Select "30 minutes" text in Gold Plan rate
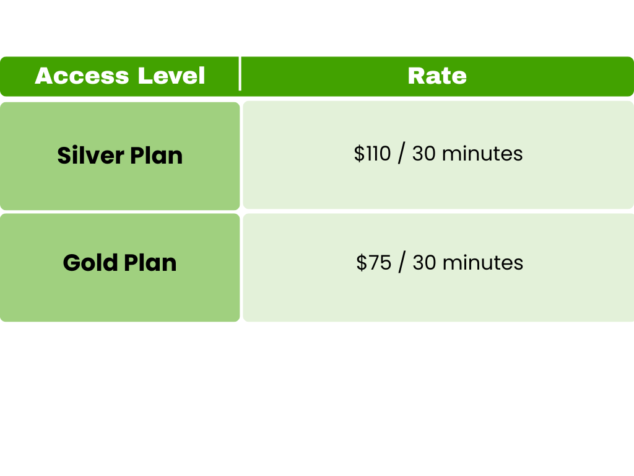The height and width of the screenshot is (476, 634). coord(467,263)
